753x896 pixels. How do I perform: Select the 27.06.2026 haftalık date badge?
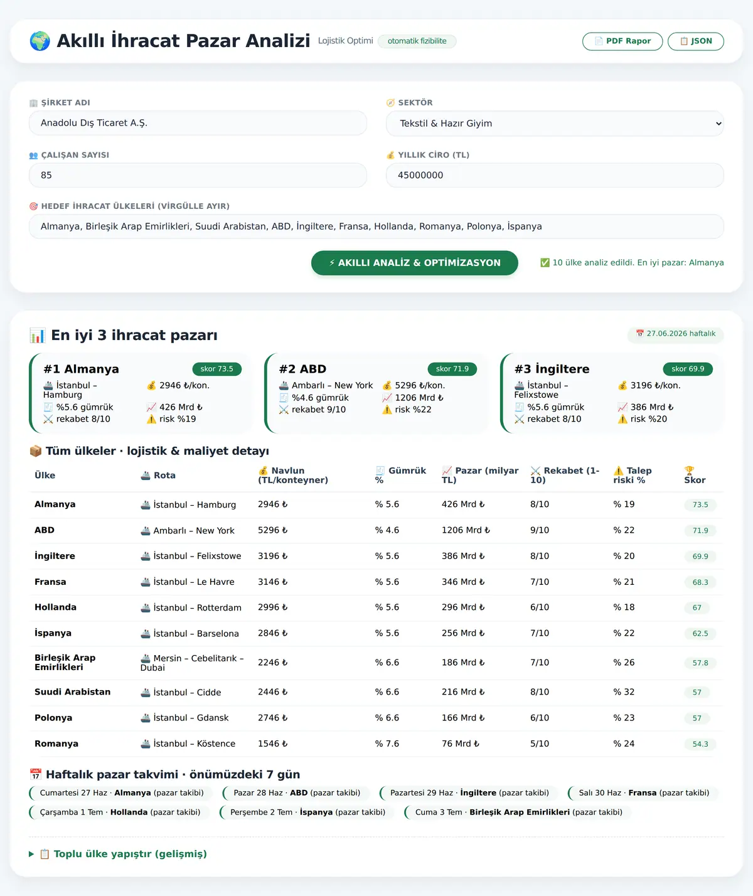click(x=676, y=334)
